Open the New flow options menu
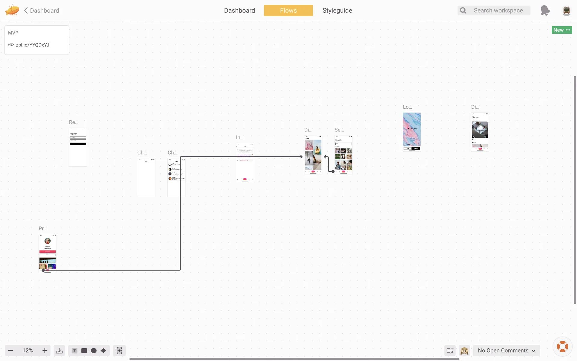Image resolution: width=577 pixels, height=361 pixels. tap(562, 30)
